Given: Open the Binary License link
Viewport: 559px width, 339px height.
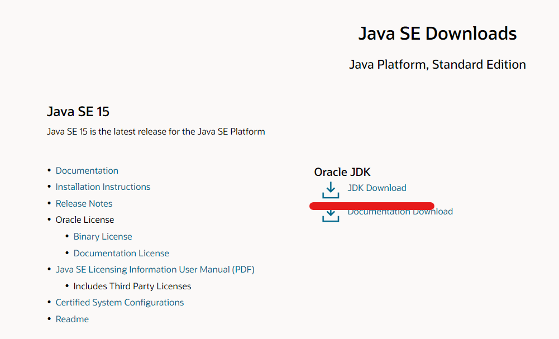Looking at the screenshot, I should click(x=103, y=237).
